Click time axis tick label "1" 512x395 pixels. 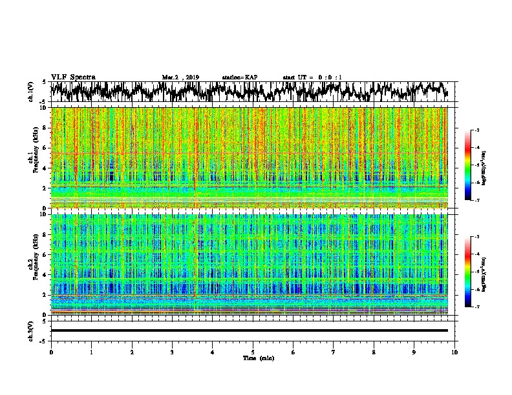point(91,352)
